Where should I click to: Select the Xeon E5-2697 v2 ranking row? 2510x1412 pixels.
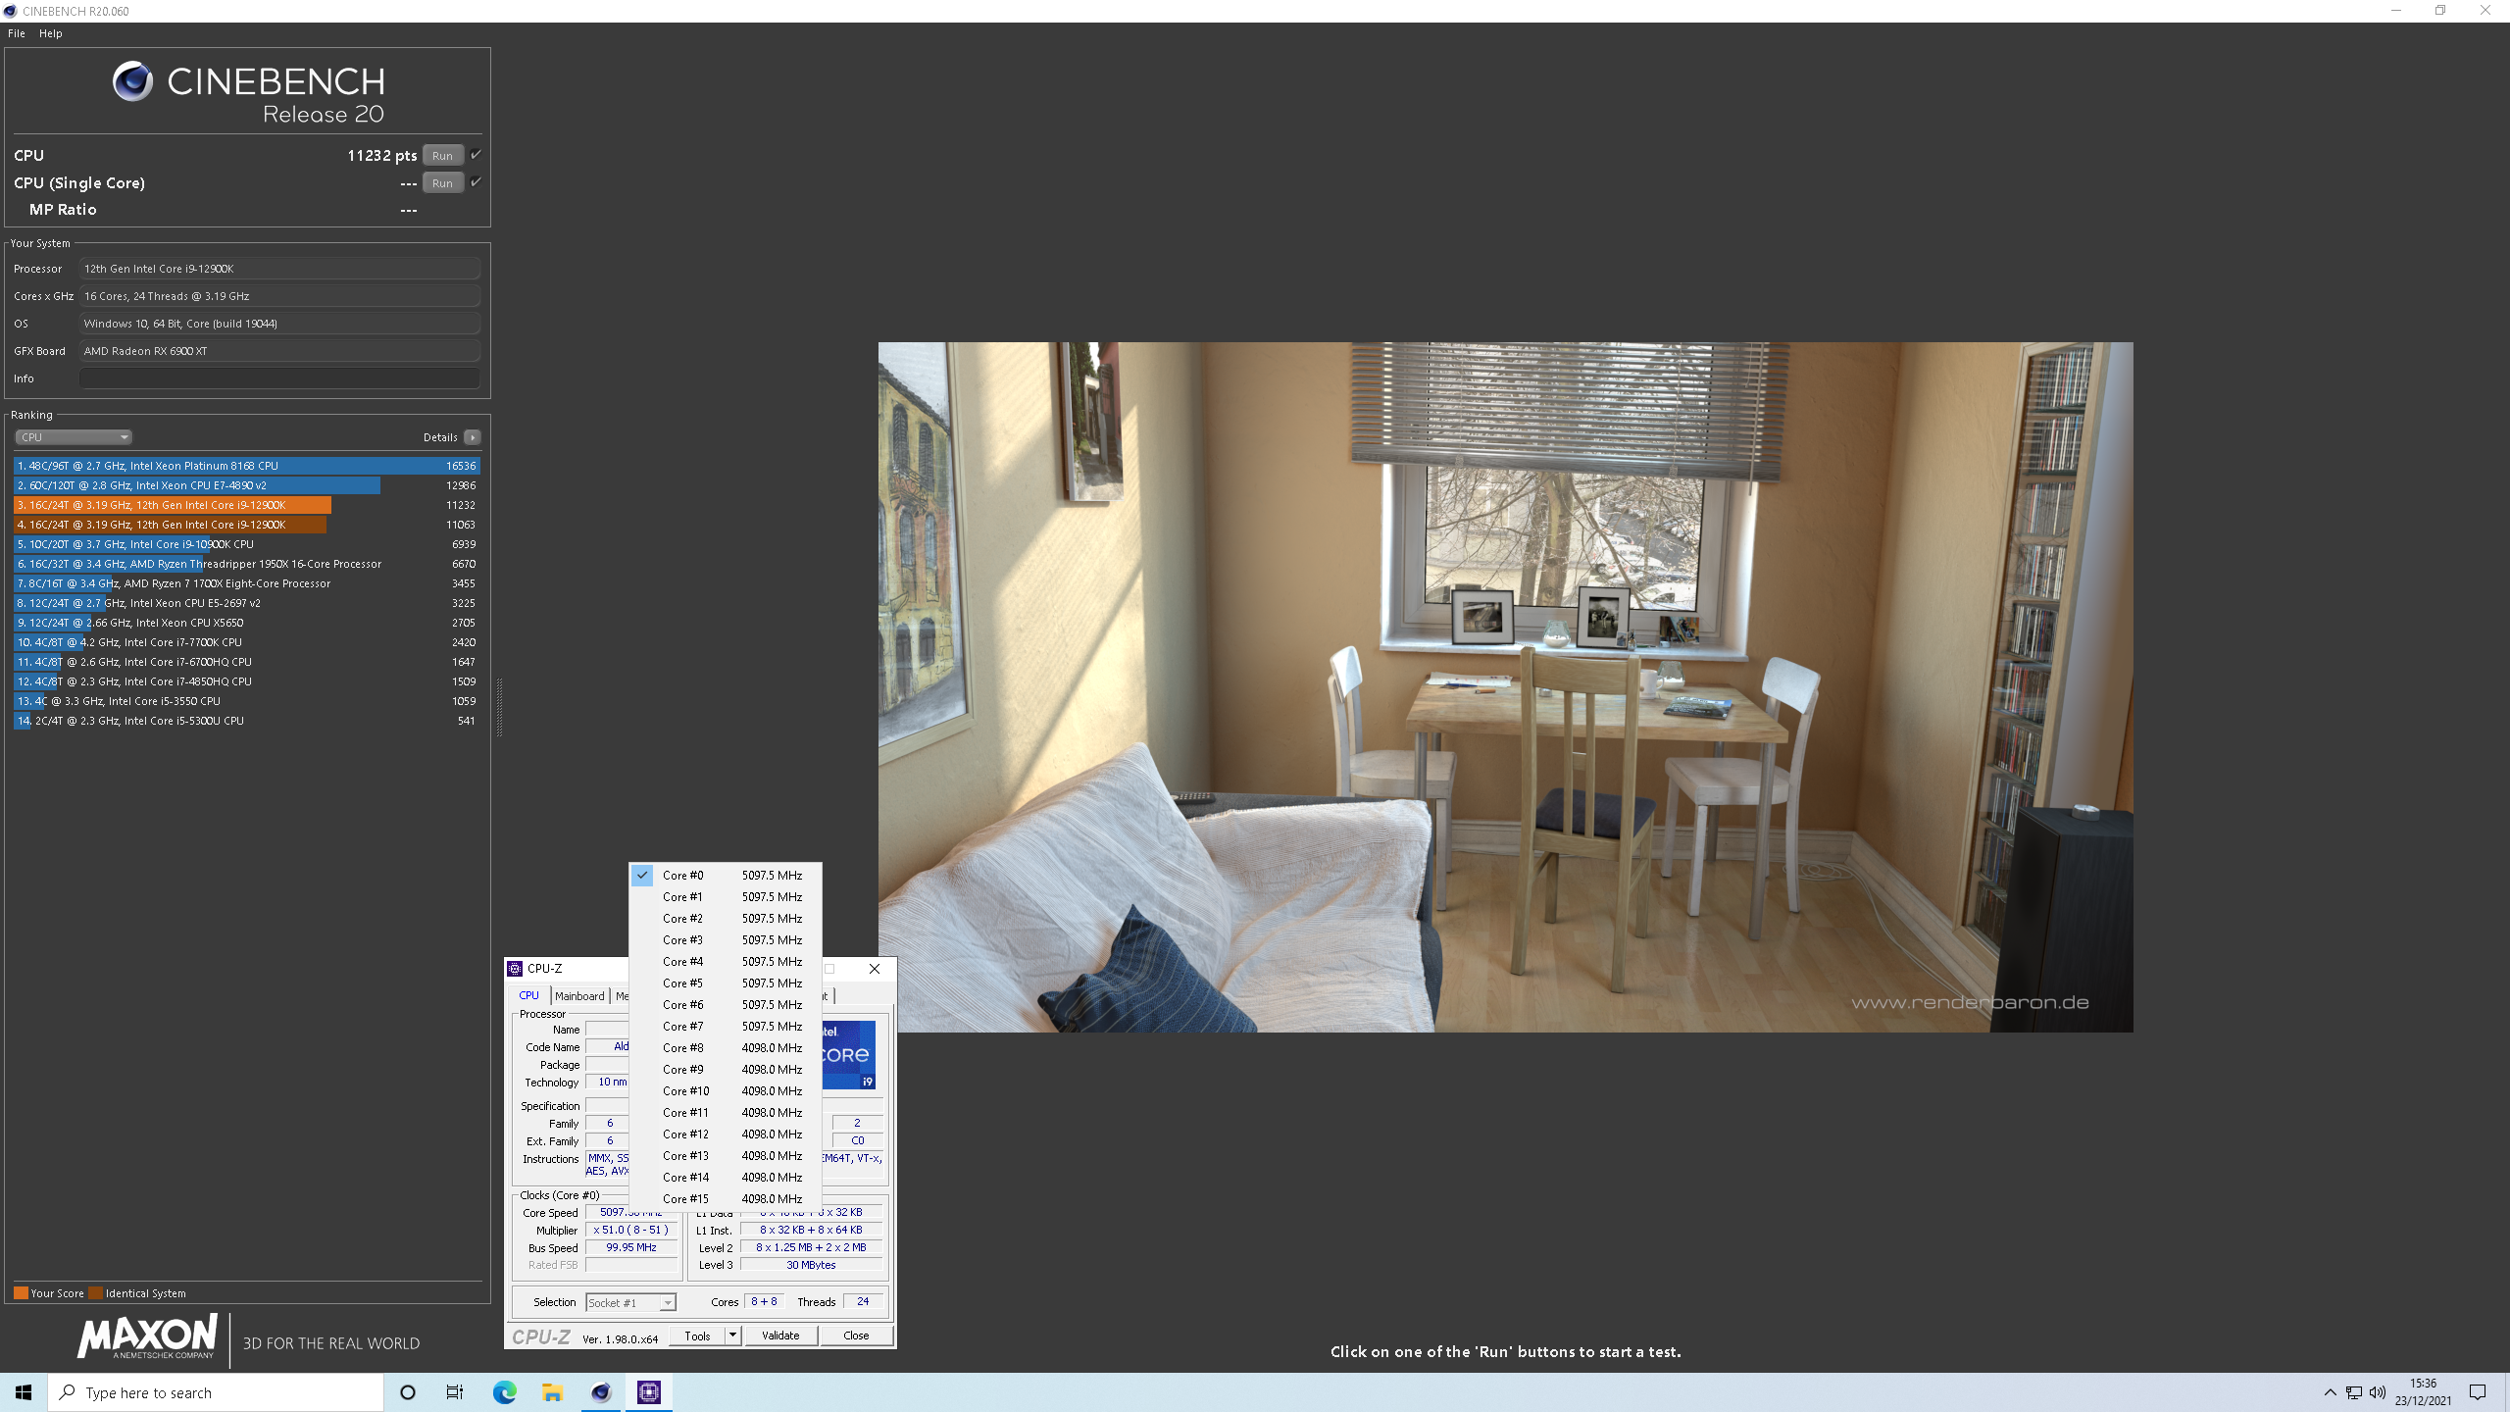pyautogui.click(x=247, y=603)
